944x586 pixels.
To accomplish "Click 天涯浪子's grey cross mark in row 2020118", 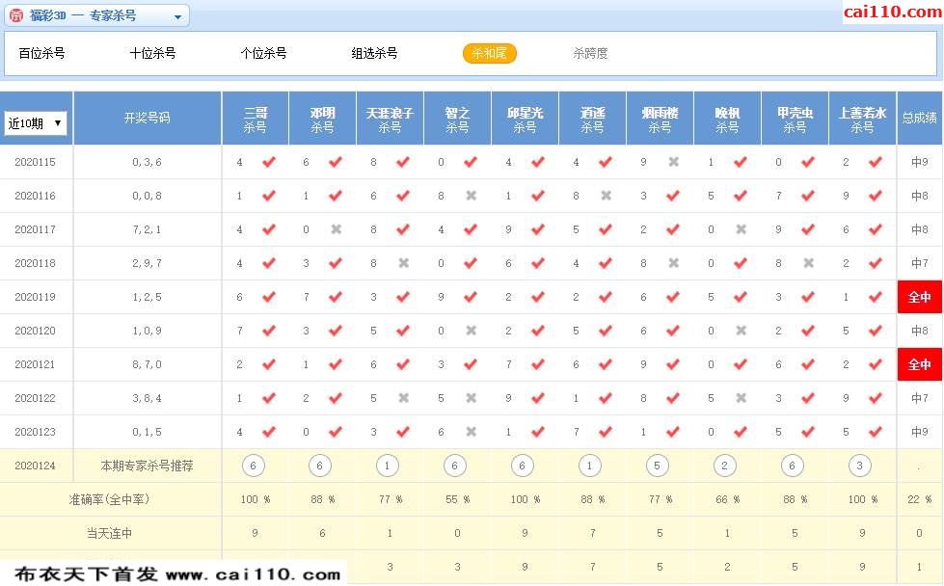I will [404, 263].
